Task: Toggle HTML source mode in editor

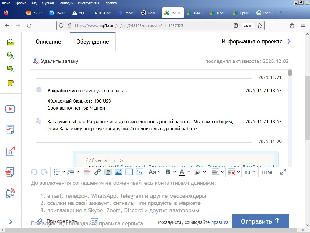Action: click(267, 172)
